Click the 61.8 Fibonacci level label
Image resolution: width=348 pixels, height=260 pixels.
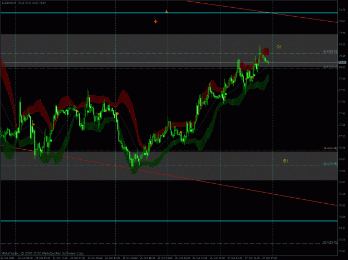point(330,51)
